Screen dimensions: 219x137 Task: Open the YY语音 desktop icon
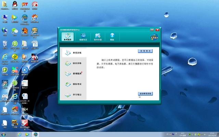tap(15, 124)
